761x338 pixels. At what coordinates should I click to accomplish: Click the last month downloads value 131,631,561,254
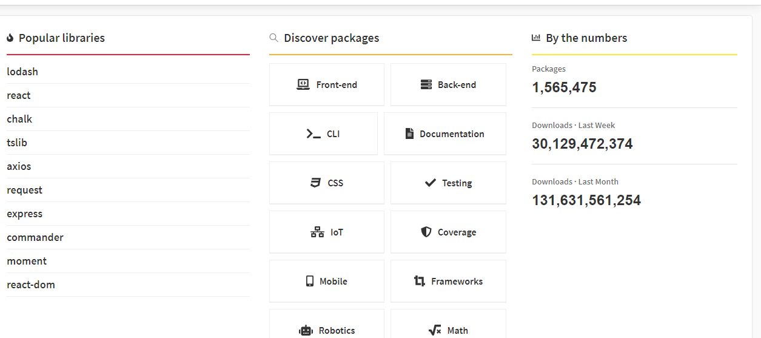pyautogui.click(x=586, y=200)
